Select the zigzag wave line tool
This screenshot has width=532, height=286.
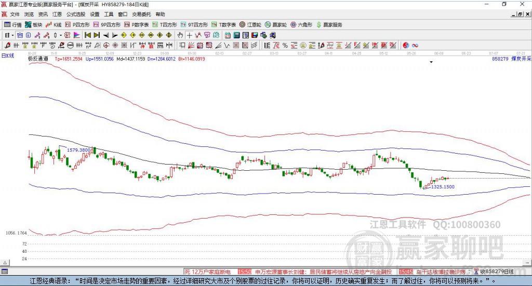click(227, 45)
